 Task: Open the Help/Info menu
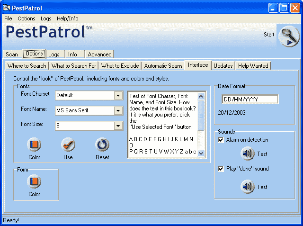click(x=67, y=18)
